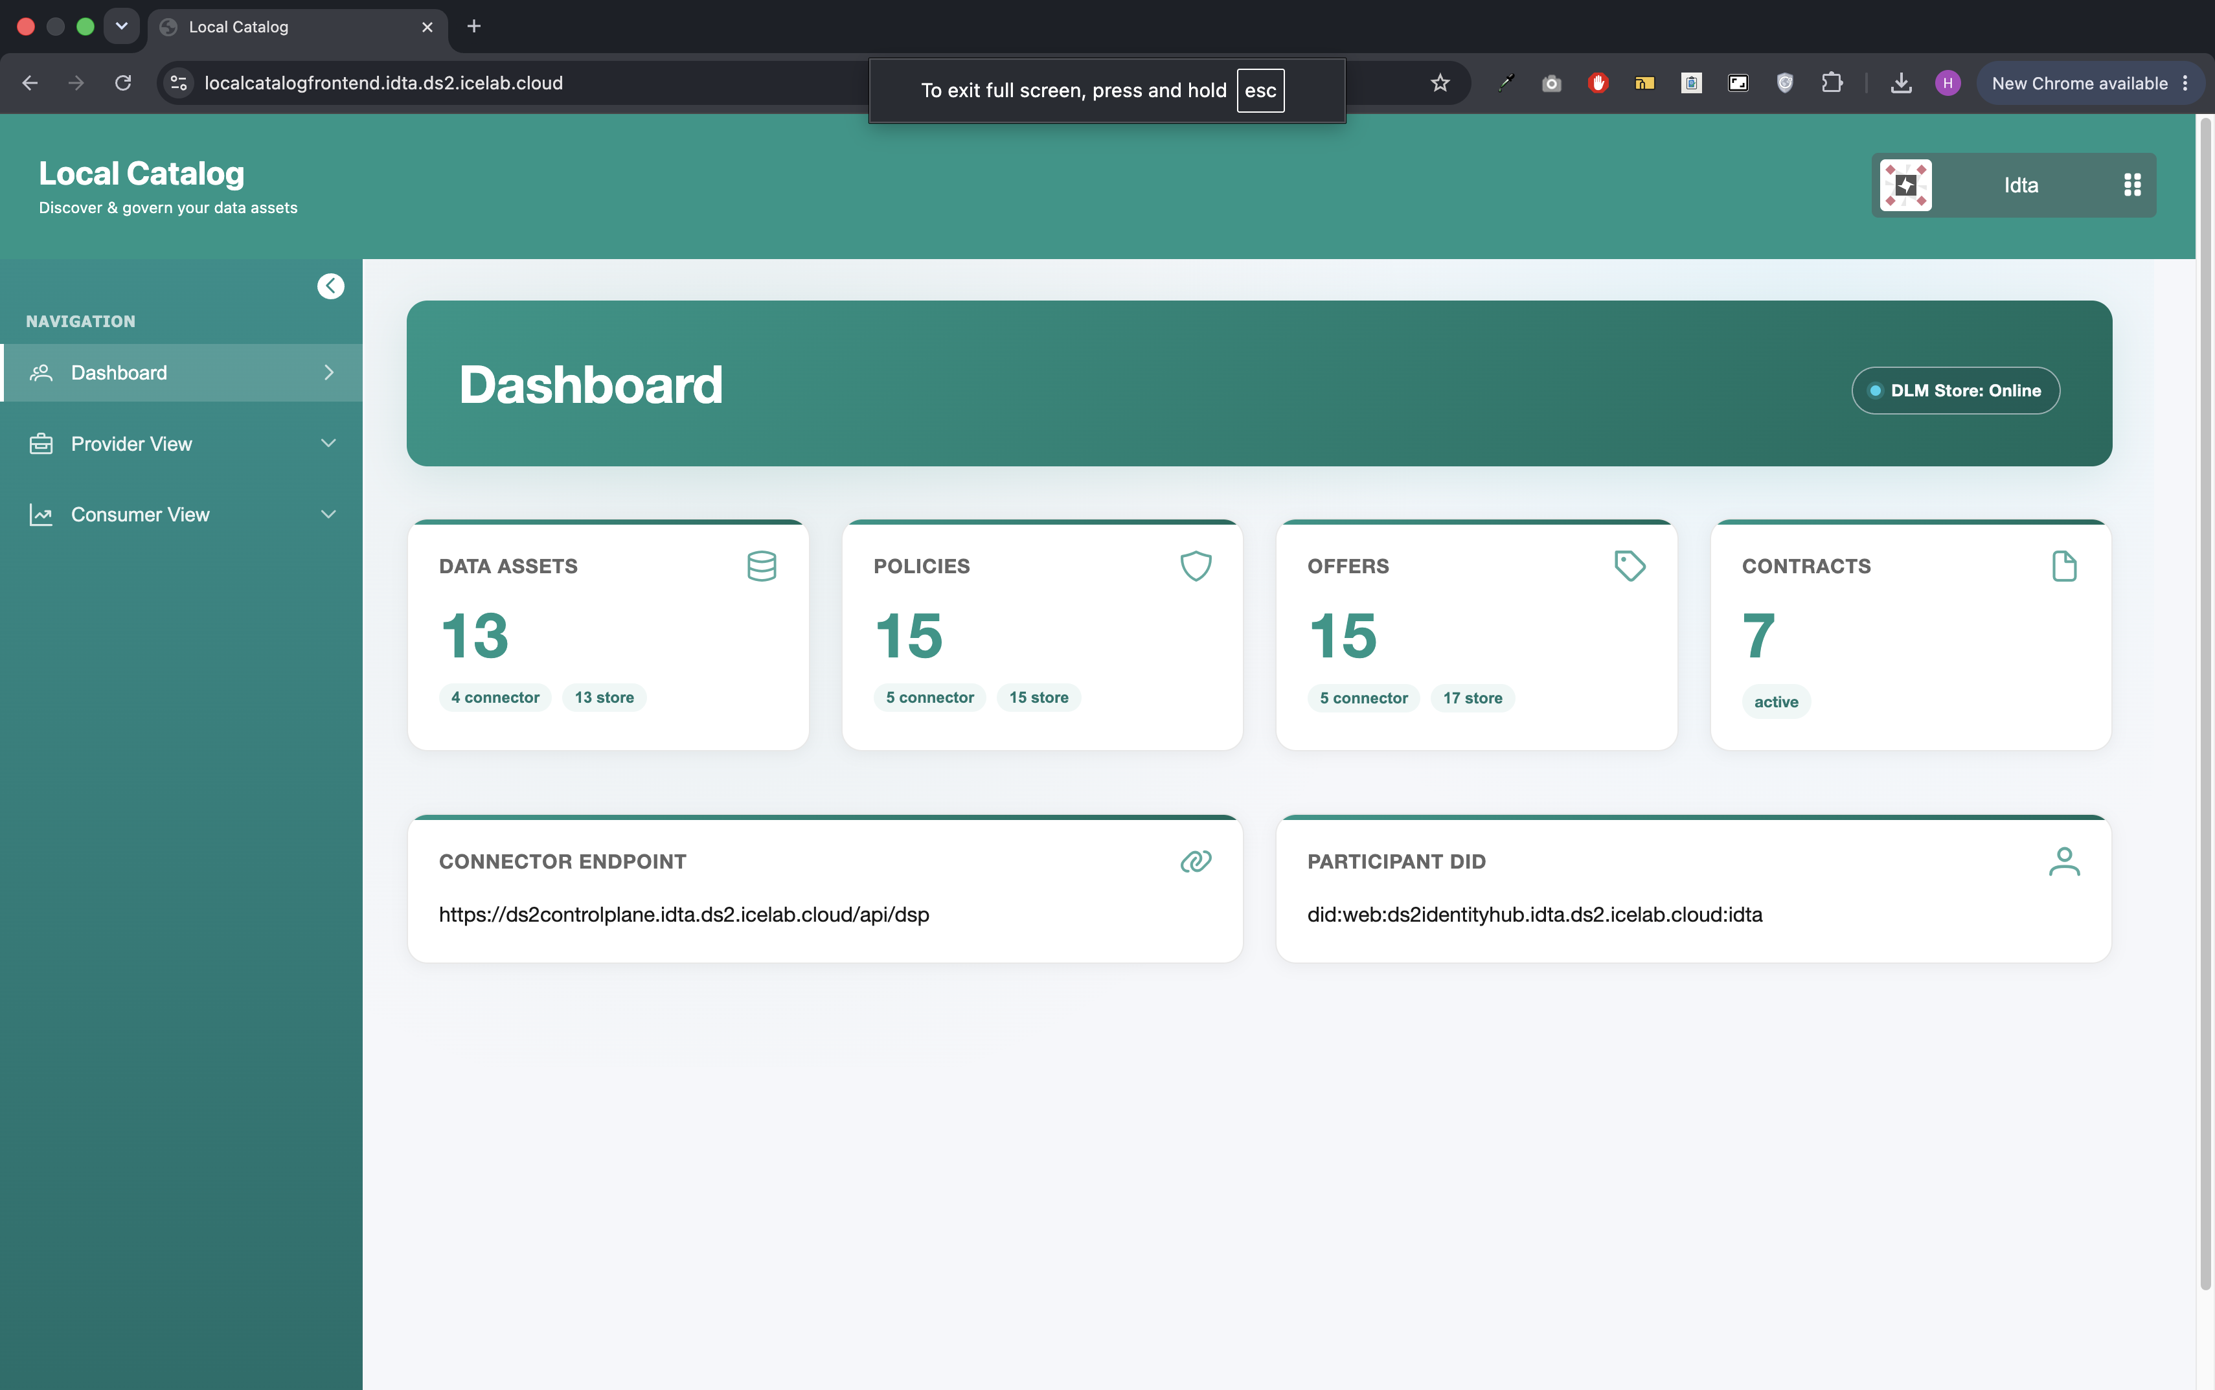
Task: Click the shield extension icon
Action: tap(1785, 83)
